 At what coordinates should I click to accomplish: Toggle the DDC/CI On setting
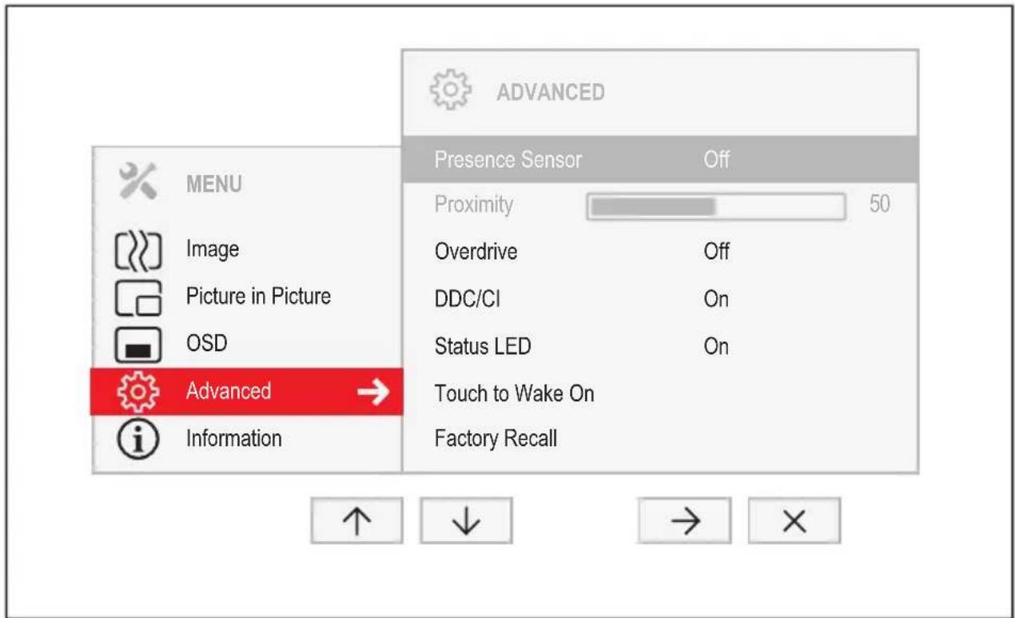pos(716,299)
